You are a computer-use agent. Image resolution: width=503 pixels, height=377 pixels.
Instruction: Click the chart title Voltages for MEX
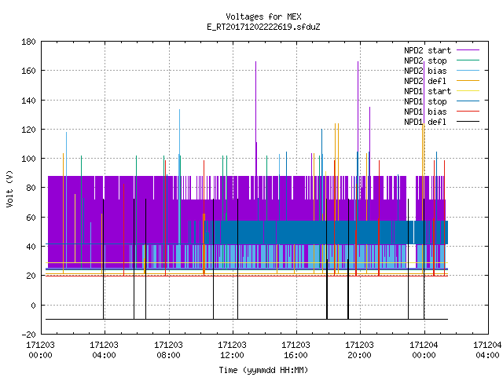click(264, 16)
